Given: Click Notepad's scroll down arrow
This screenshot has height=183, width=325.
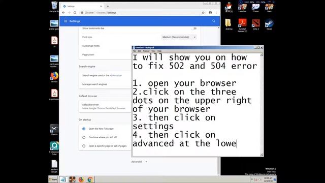Looking at the screenshot, I should click(262, 155).
